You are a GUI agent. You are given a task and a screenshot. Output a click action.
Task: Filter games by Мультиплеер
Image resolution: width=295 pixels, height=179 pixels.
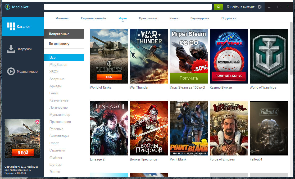[x=60, y=115]
